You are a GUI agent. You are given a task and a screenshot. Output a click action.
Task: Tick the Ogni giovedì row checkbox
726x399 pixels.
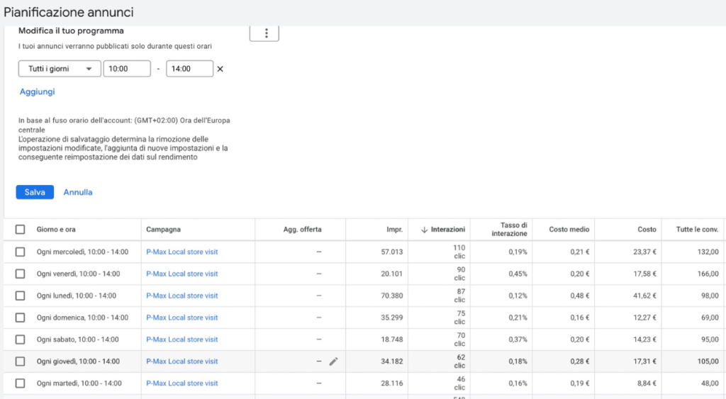[20, 361]
